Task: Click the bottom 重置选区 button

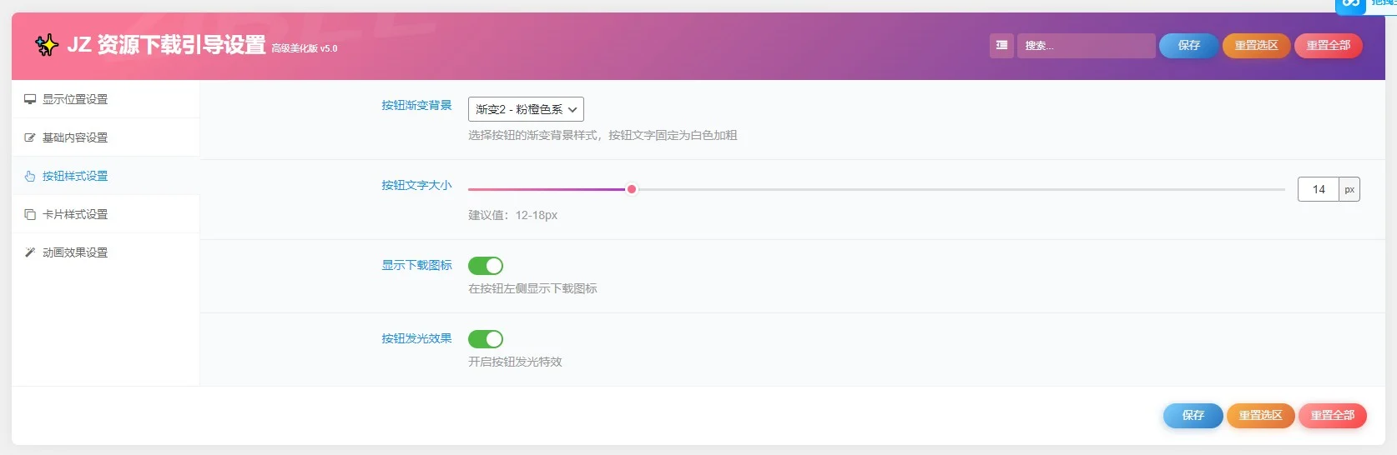Action: click(1260, 415)
